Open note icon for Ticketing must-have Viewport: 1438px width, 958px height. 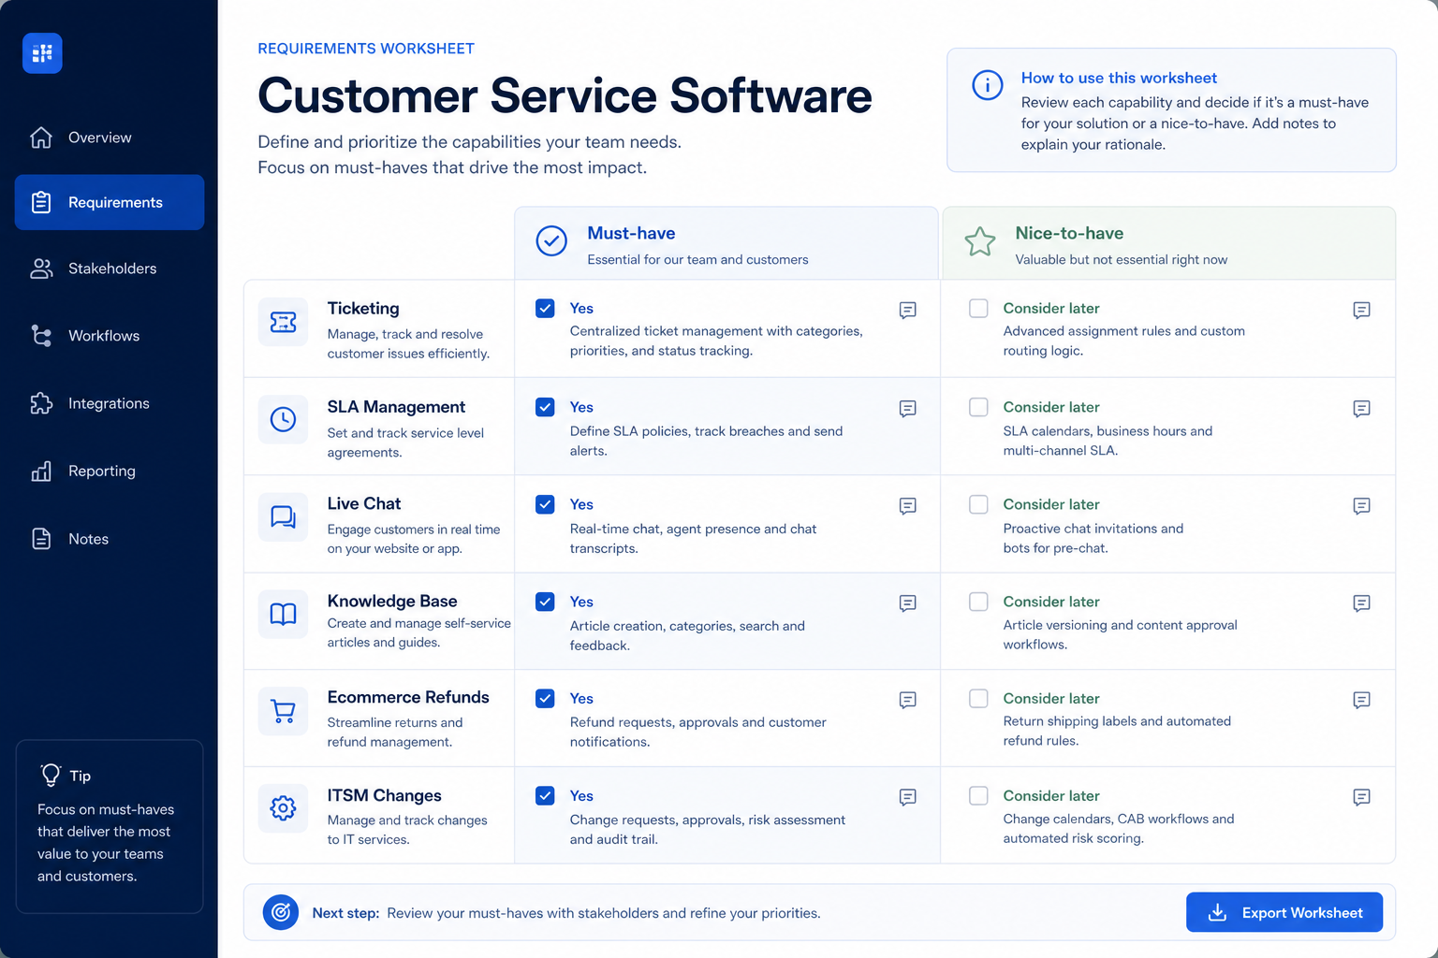tap(907, 310)
